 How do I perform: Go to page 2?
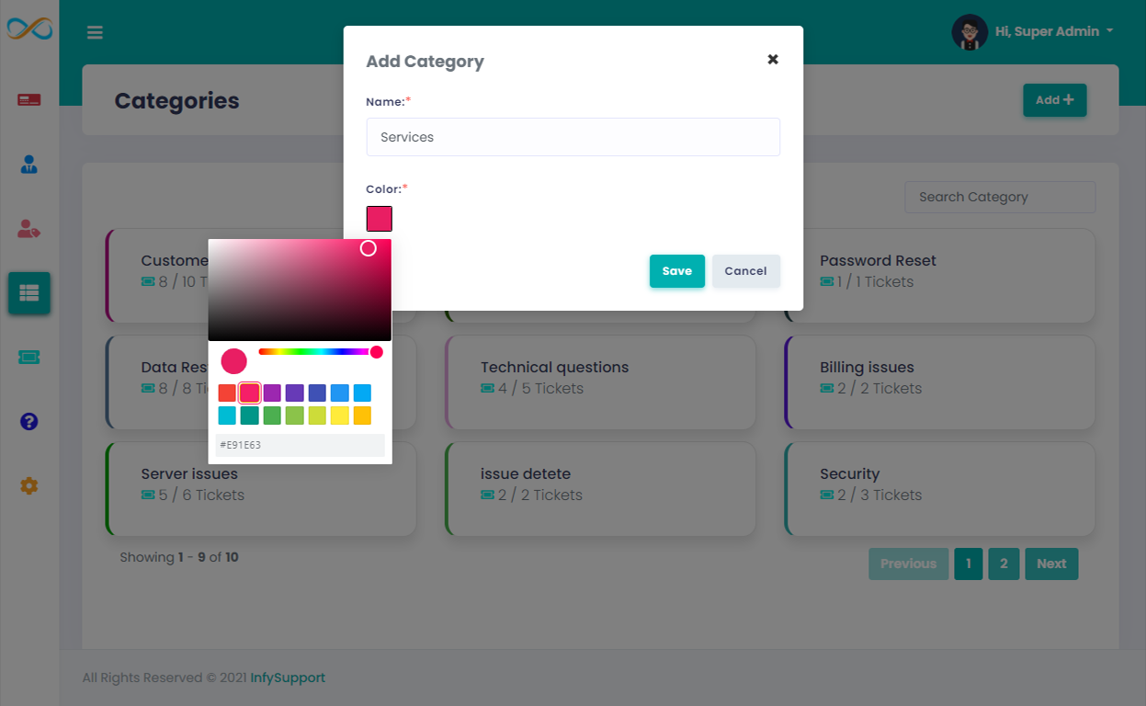coord(1004,564)
